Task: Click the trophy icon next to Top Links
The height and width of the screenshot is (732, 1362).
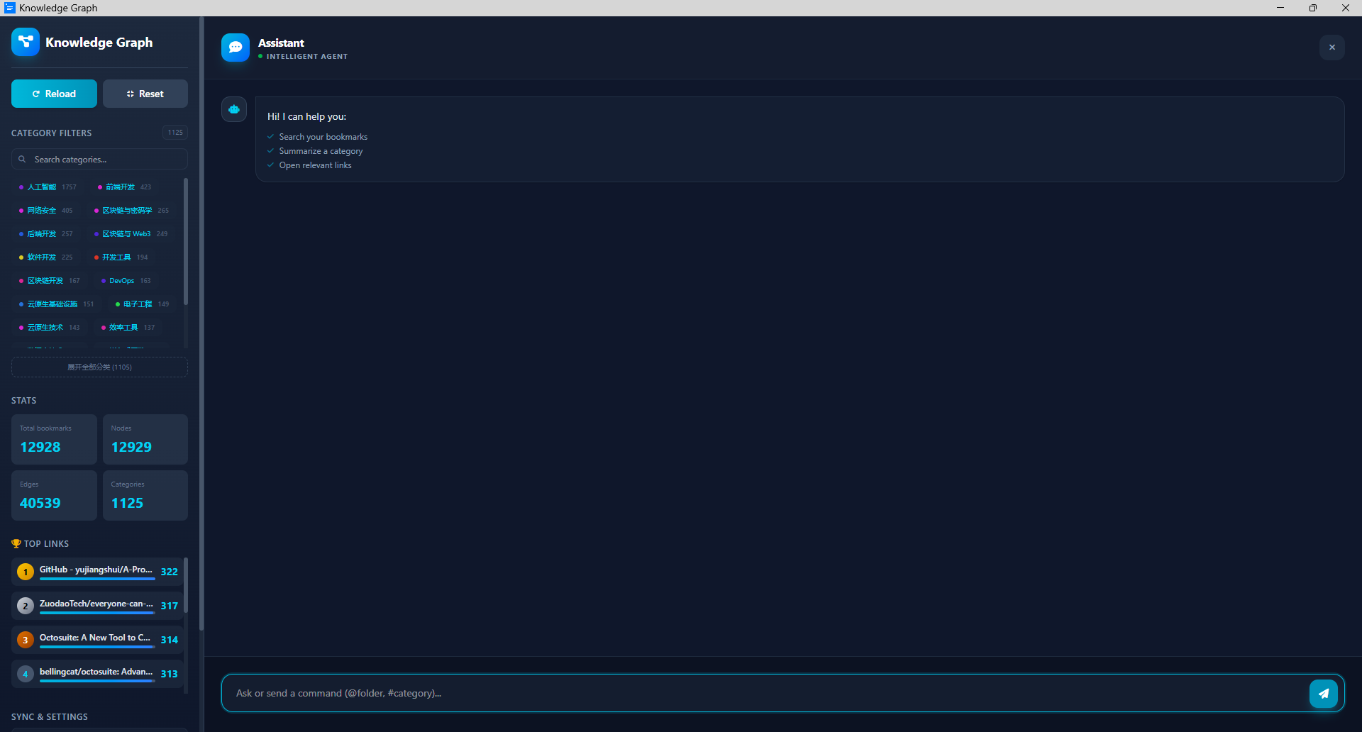Action: [x=16, y=544]
